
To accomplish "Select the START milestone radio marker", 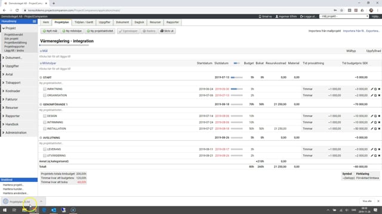I will click(x=41, y=77).
